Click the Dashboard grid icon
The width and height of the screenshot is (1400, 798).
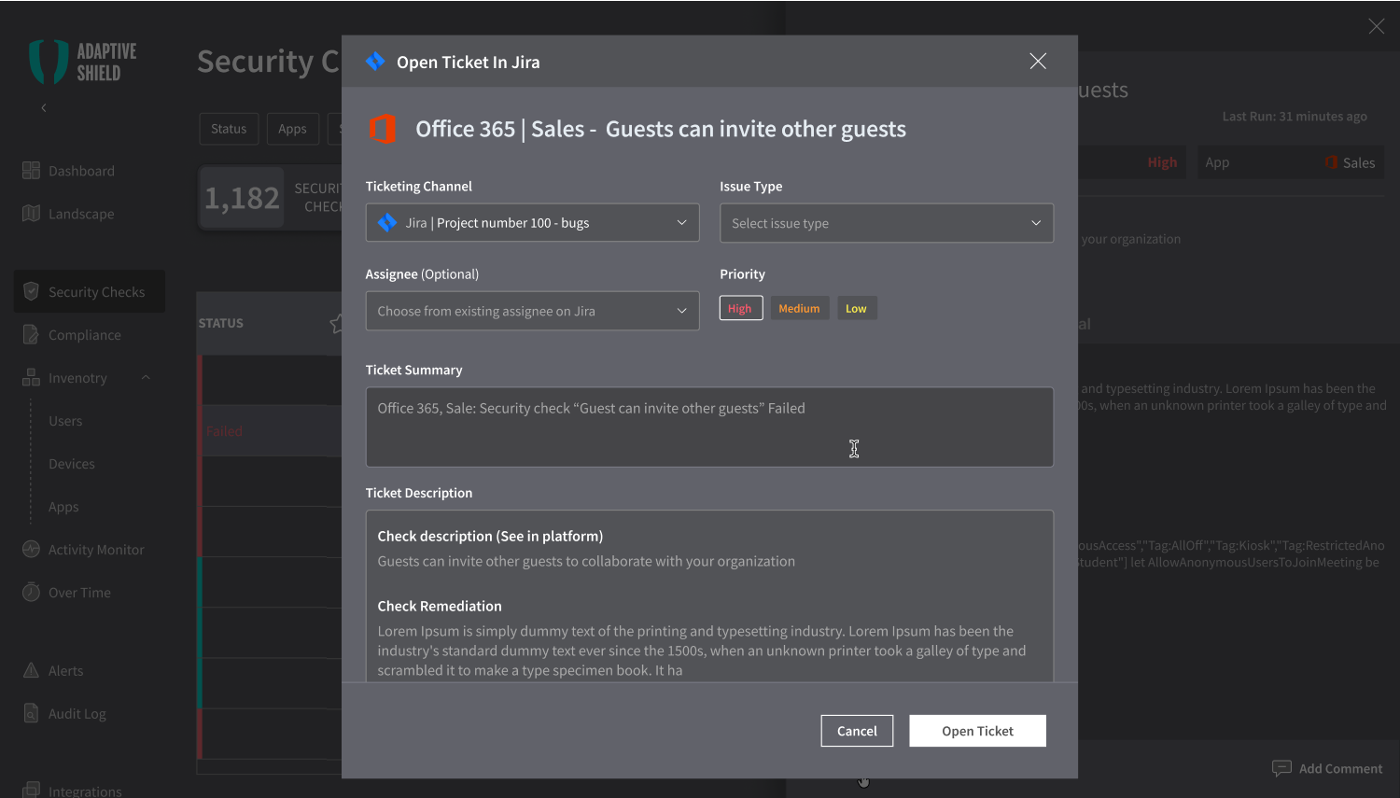31,170
